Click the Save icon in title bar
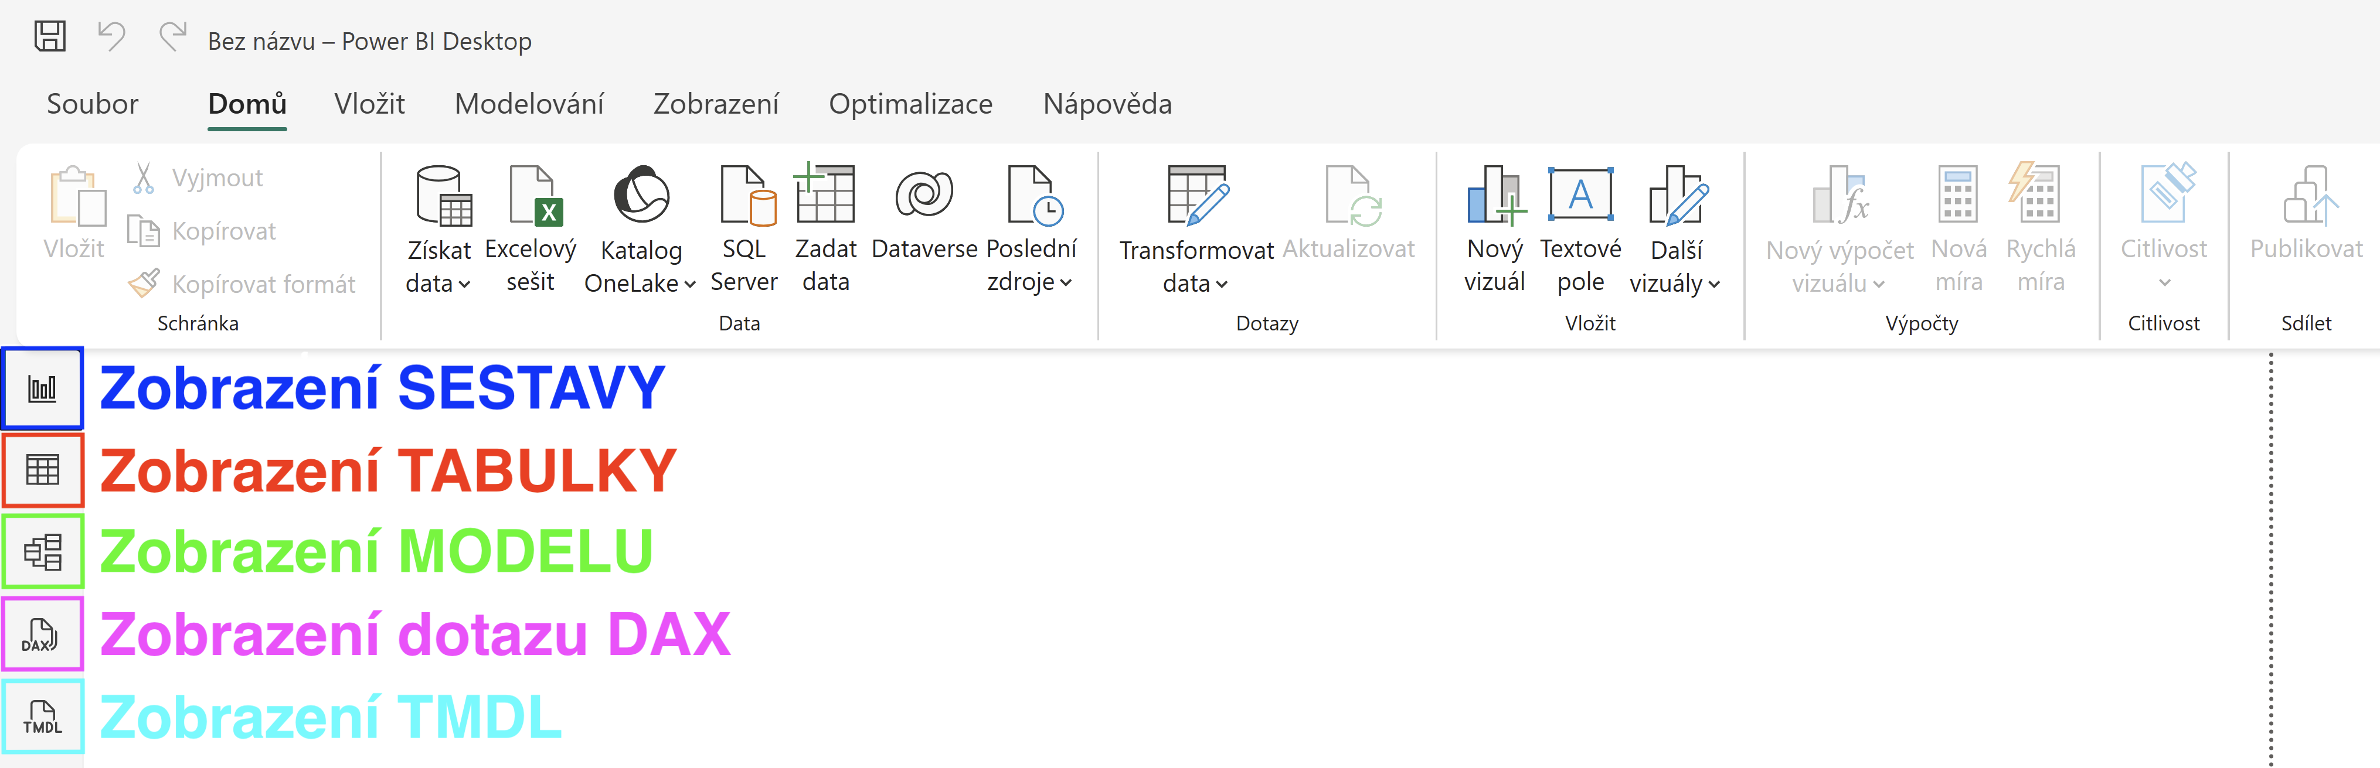 coord(50,37)
